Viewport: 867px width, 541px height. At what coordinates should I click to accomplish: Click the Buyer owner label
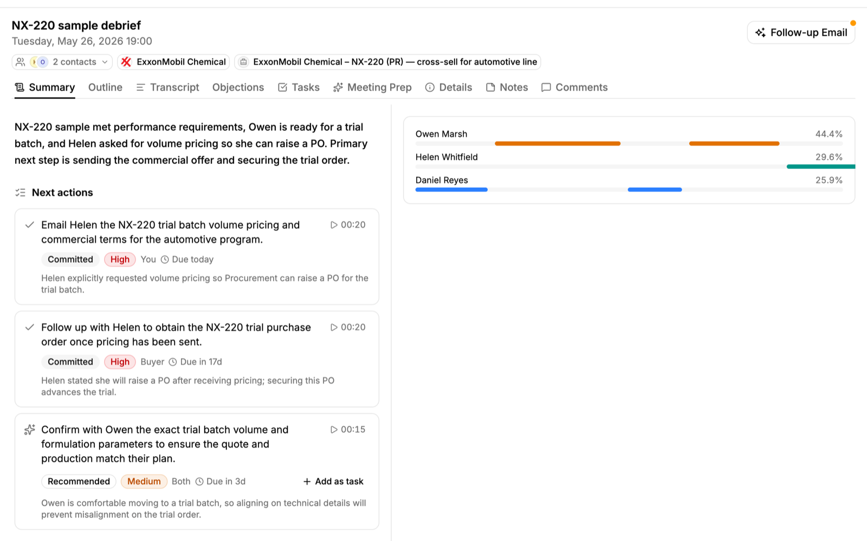click(x=152, y=361)
